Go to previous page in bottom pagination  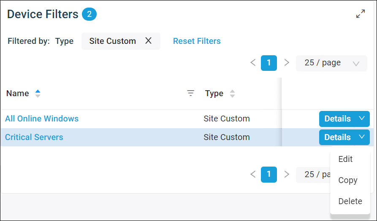253,174
